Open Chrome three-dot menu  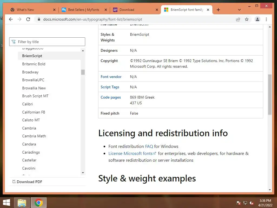(266, 19)
